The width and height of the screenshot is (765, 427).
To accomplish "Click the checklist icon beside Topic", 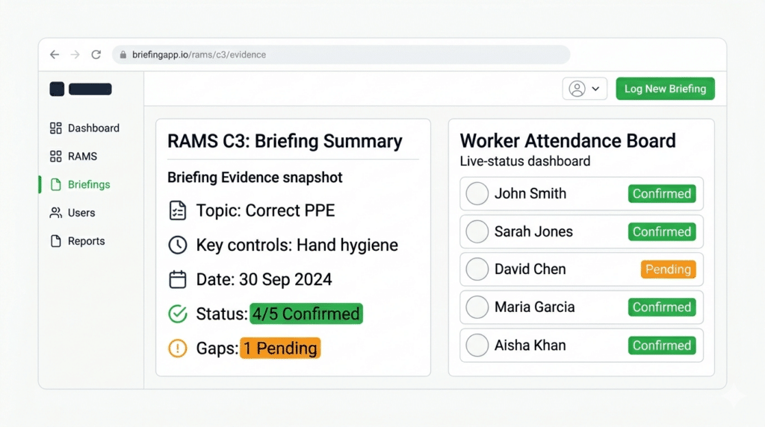I will 178,211.
